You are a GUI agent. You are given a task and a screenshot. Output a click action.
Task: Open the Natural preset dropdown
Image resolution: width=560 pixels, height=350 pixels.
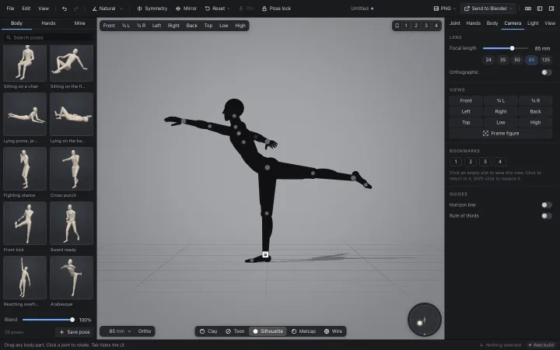click(x=107, y=9)
